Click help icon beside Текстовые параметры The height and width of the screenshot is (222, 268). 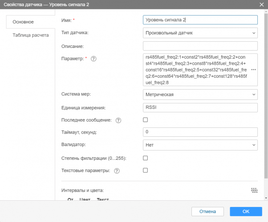point(117,170)
